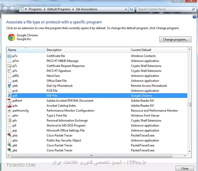Go to the Programs breadcrumb
This screenshot has width=198, height=171.
35,9
